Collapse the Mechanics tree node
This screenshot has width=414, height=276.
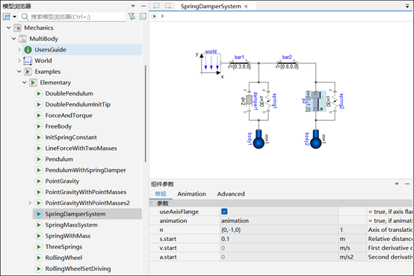click(x=8, y=28)
